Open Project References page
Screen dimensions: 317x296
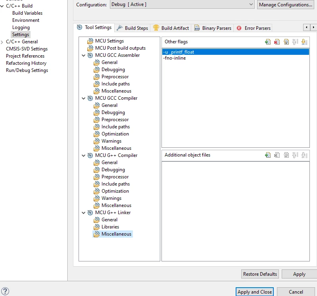(25, 56)
